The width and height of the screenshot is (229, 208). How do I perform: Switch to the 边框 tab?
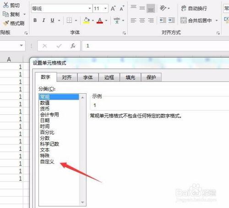(109, 77)
